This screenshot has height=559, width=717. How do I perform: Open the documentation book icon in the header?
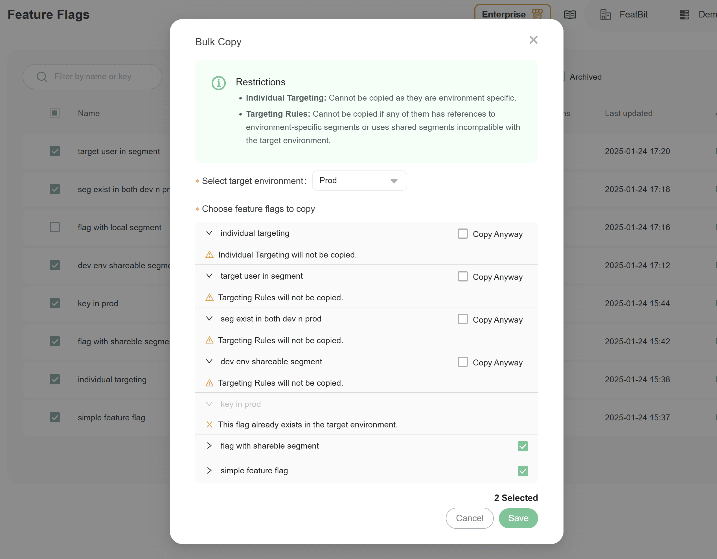(x=570, y=14)
